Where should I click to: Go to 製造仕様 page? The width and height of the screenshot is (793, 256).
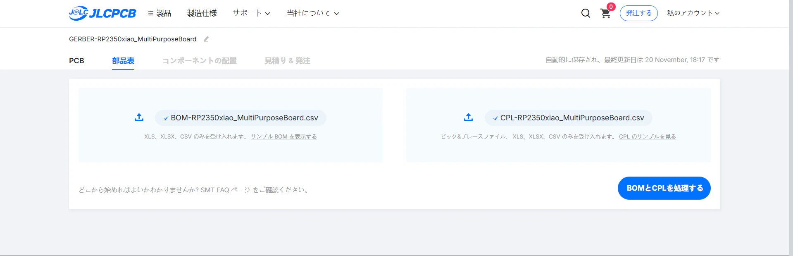[x=202, y=13]
